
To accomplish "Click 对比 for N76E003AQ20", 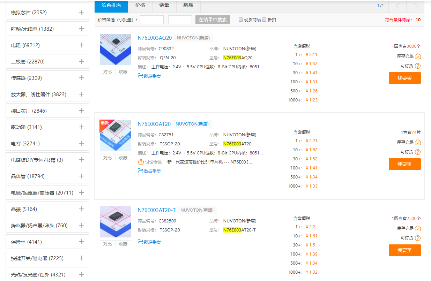I will pyautogui.click(x=107, y=71).
